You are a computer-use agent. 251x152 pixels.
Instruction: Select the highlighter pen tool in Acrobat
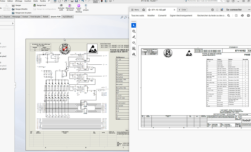[x=134, y=37]
